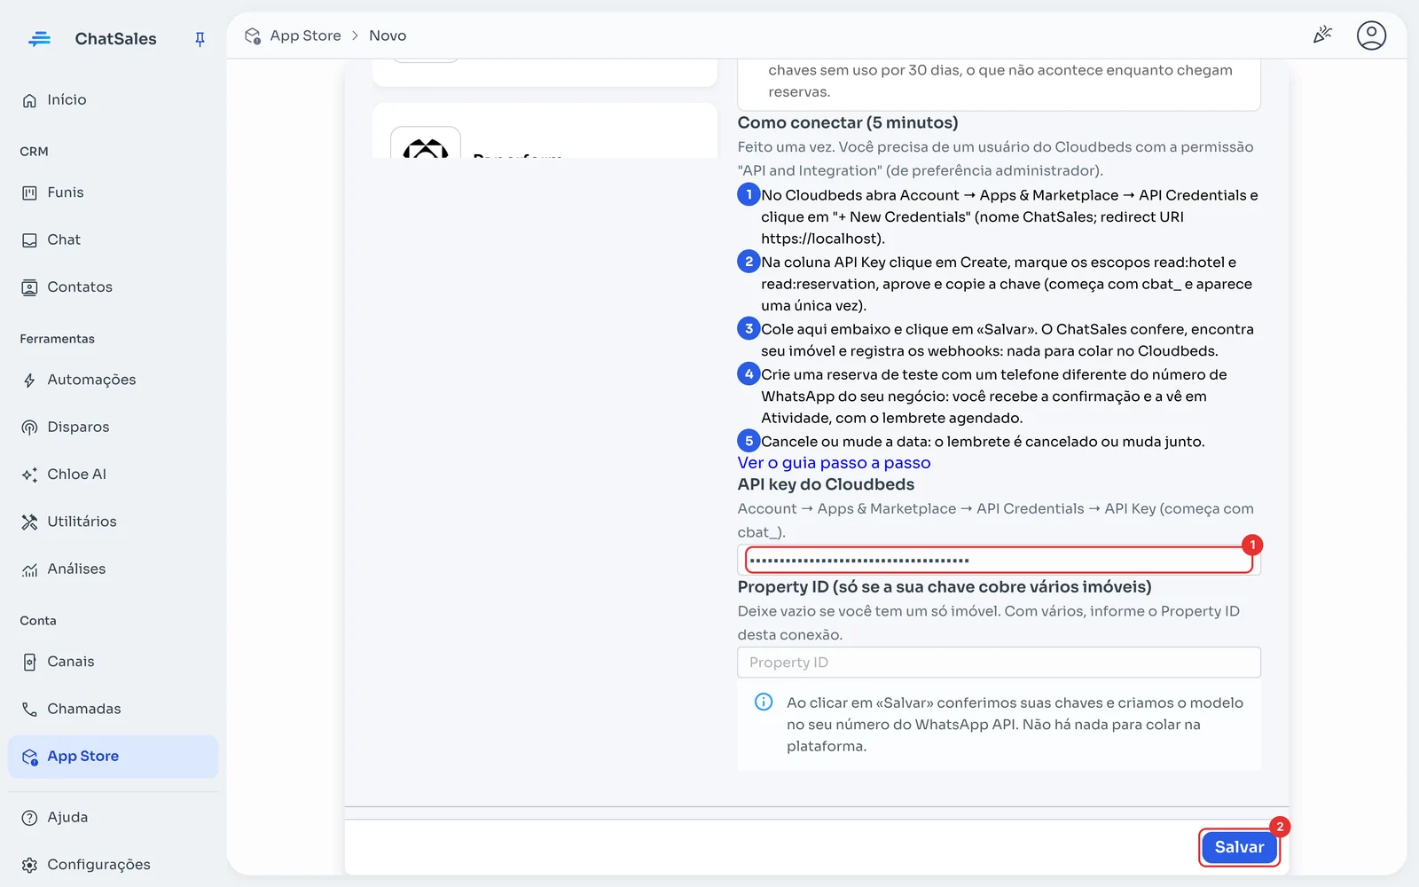Image resolution: width=1419 pixels, height=887 pixels.
Task: Click the App Store sidebar icon
Action: click(x=29, y=757)
